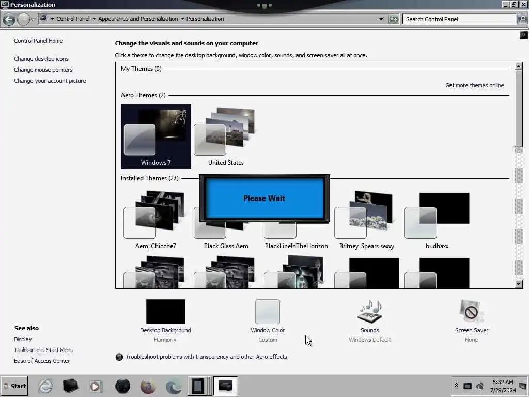The image size is (529, 397).
Task: Expand the dropdown after Control Panel breadcrumb
Action: click(x=94, y=19)
